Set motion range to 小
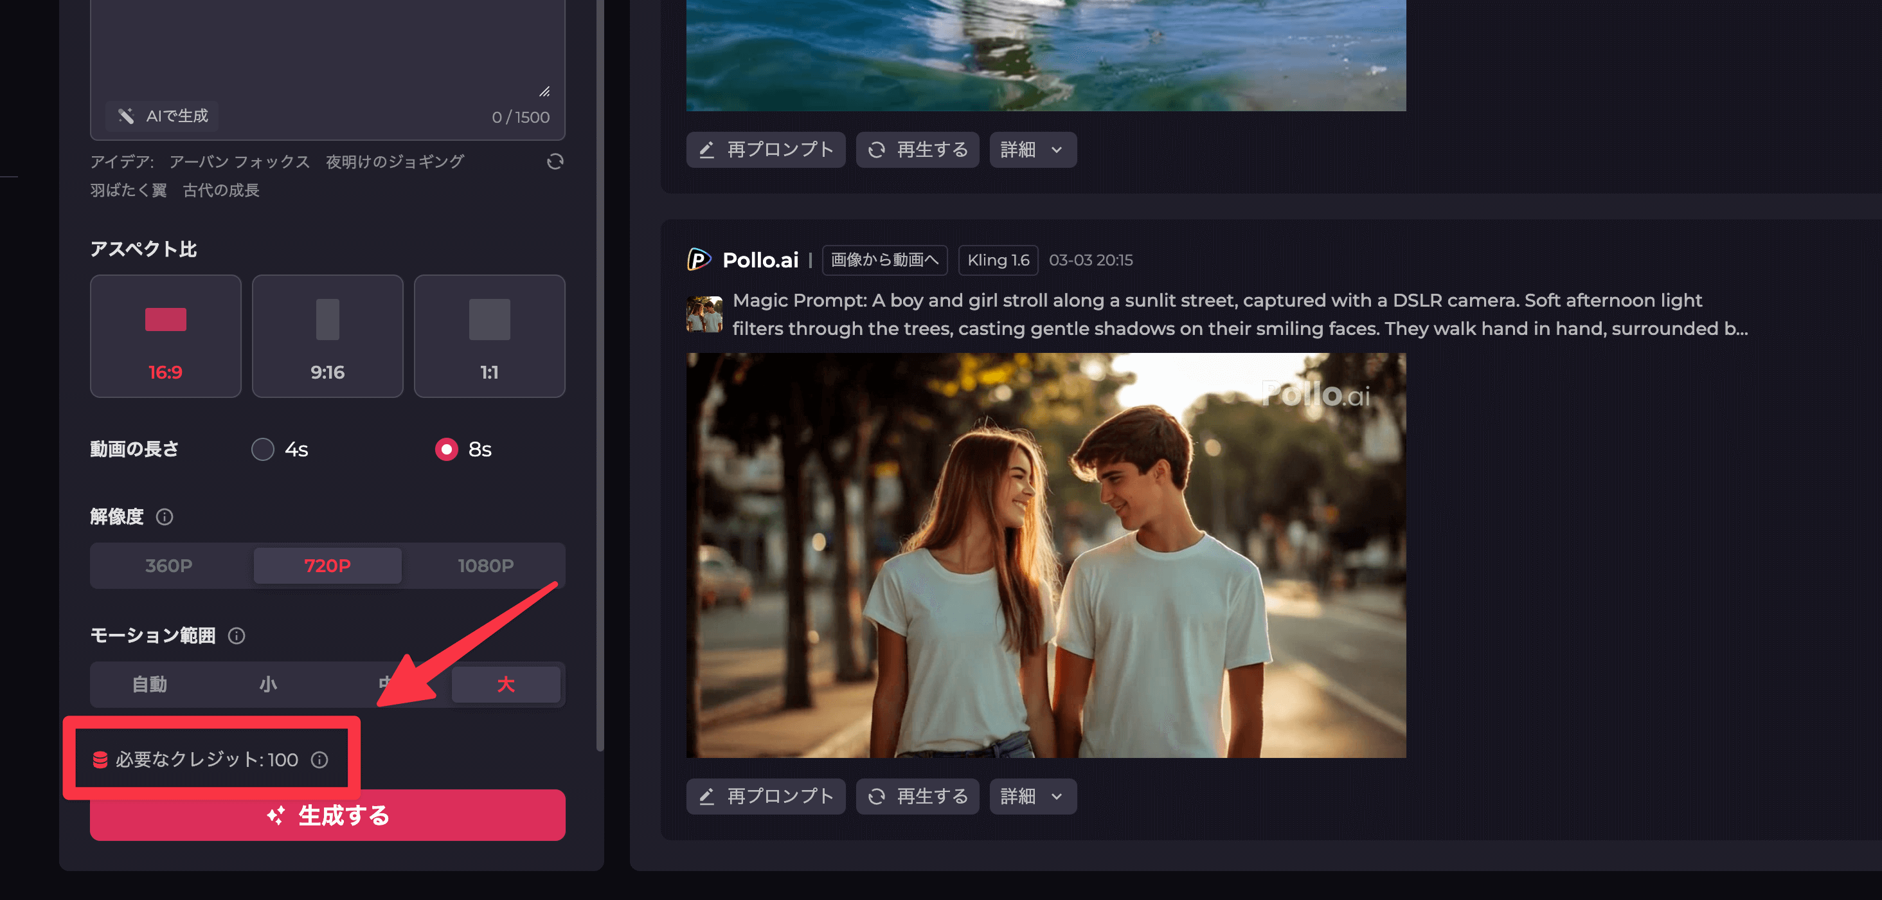Screen dimensions: 1882x900 (x=268, y=685)
